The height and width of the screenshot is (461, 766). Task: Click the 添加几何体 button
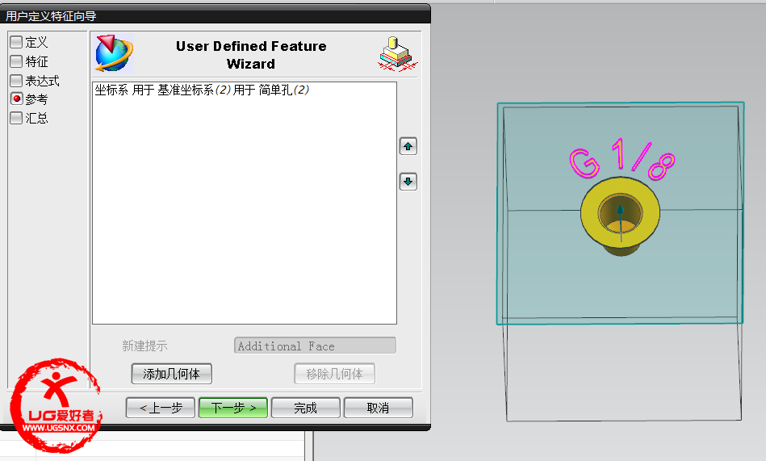tap(171, 374)
